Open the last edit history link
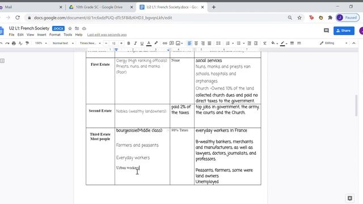The height and width of the screenshot is (204, 363). tap(107, 35)
